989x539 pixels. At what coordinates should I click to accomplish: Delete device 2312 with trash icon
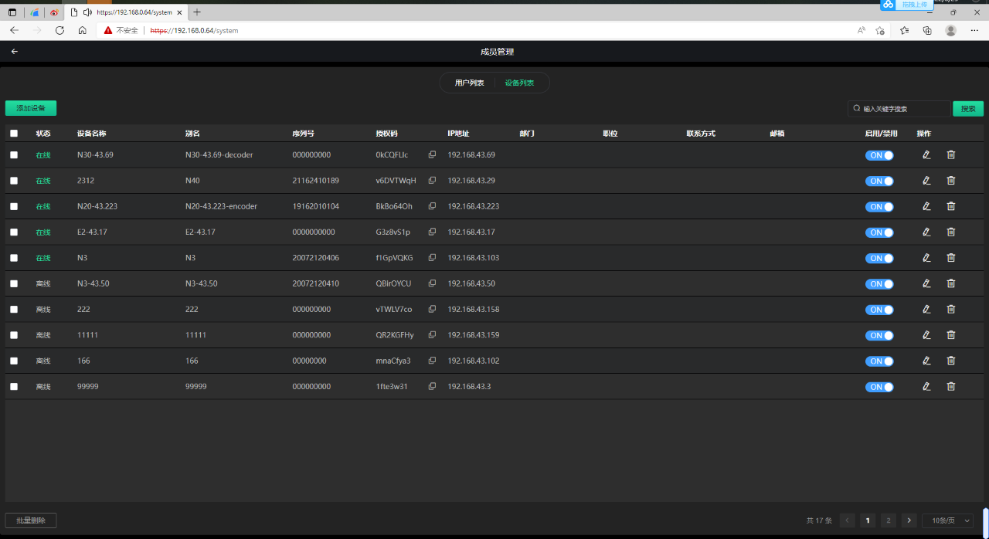pyautogui.click(x=951, y=180)
